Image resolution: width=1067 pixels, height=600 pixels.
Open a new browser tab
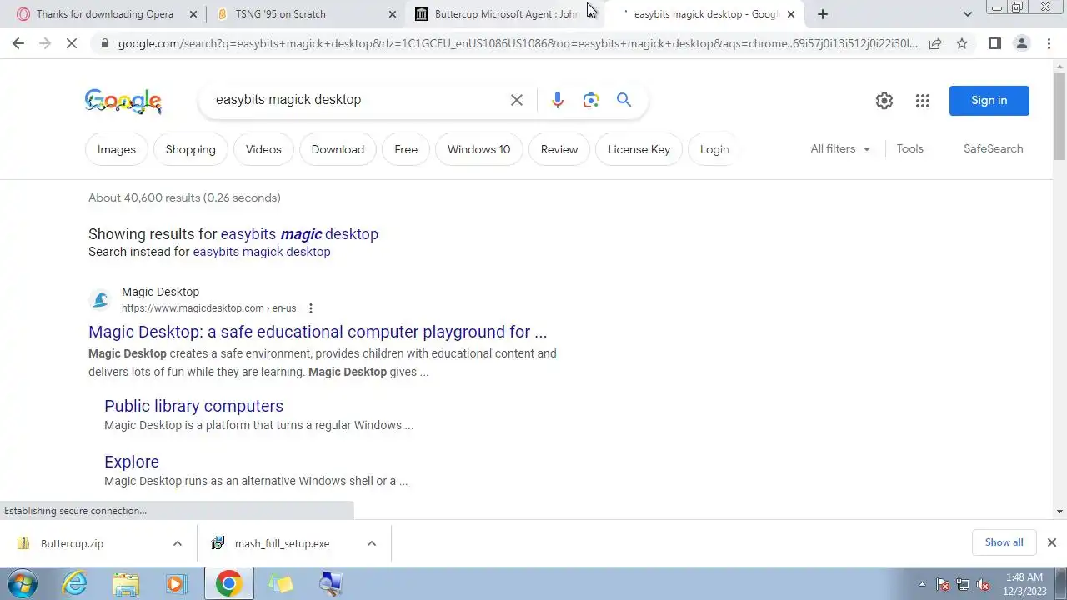(x=823, y=14)
